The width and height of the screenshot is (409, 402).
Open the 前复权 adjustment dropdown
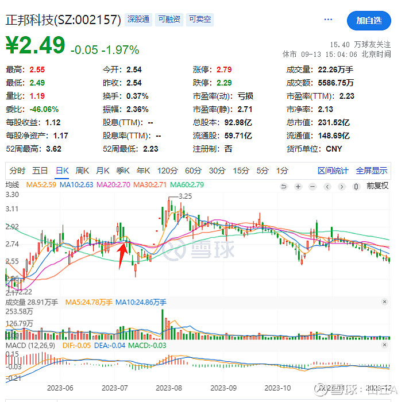point(377,185)
